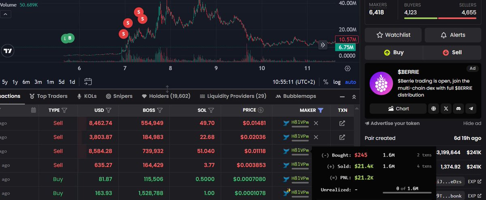Select the 1d chart range
This screenshot has height=200, width=486.
tap(72, 82)
